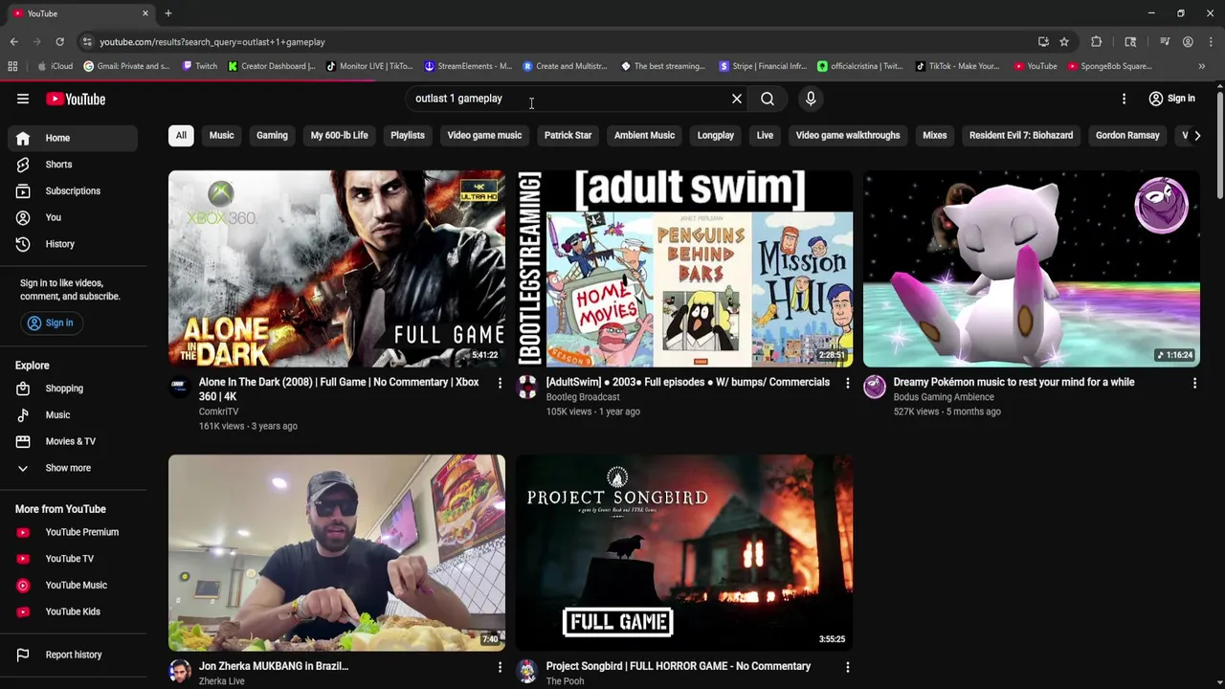Open the SpongeBob Square bookmark
This screenshot has width=1225, height=689.
pos(1110,66)
